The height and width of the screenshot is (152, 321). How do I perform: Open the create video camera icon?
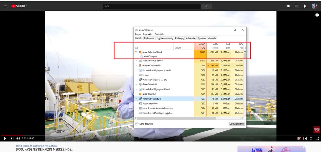tap(288, 6)
